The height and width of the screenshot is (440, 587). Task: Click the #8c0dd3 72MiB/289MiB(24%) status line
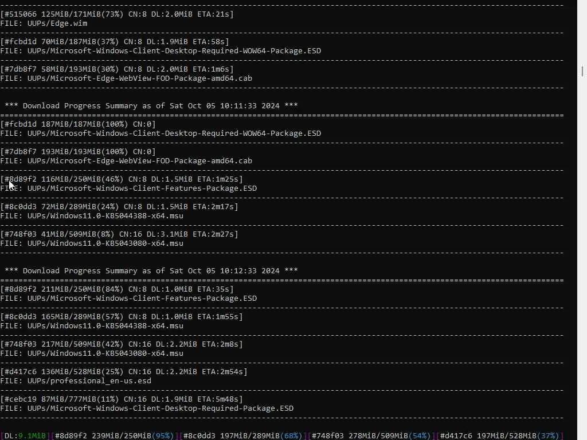pyautogui.click(x=119, y=206)
